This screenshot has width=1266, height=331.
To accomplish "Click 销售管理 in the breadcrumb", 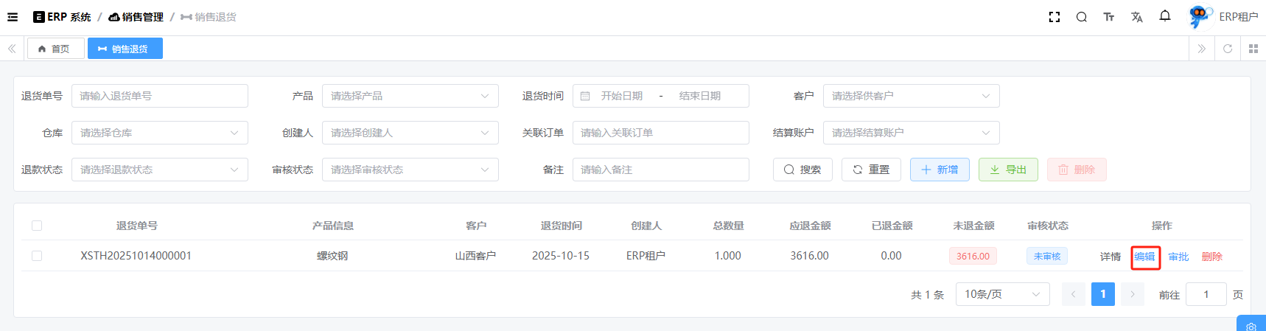I will pyautogui.click(x=136, y=17).
